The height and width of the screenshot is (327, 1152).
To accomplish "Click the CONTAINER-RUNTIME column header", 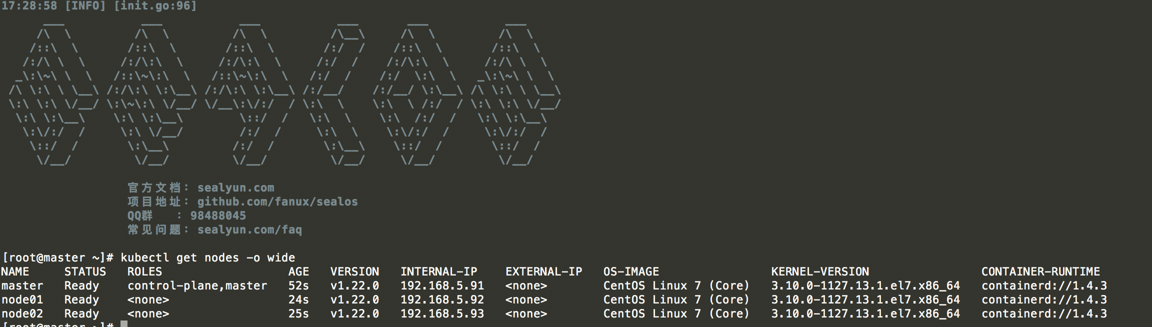I will tap(1040, 272).
